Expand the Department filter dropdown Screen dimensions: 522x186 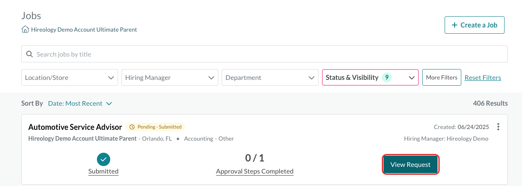(270, 77)
